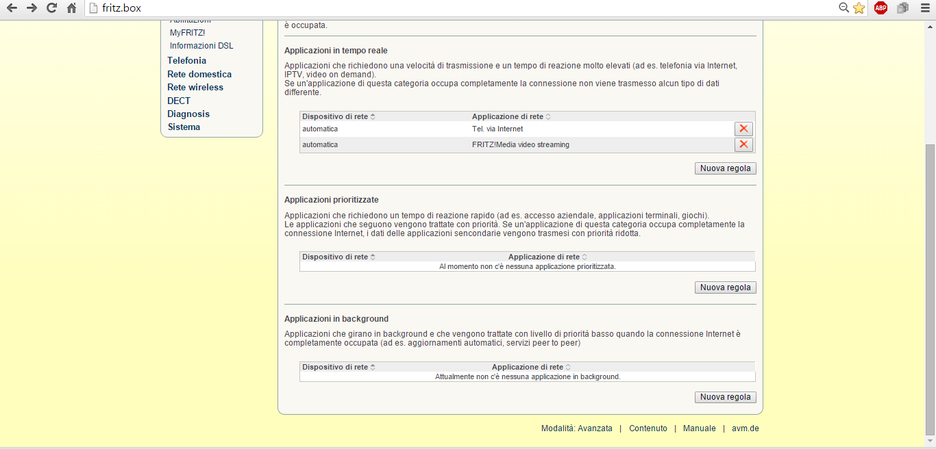This screenshot has height=449, width=936.
Task: Click the browser back arrow
Action: point(12,8)
